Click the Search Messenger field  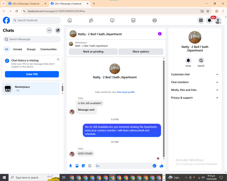tap(32, 39)
